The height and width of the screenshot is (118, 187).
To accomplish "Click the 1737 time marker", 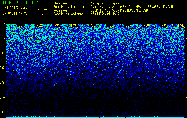I will pyautogui.click(x=128, y=25).
